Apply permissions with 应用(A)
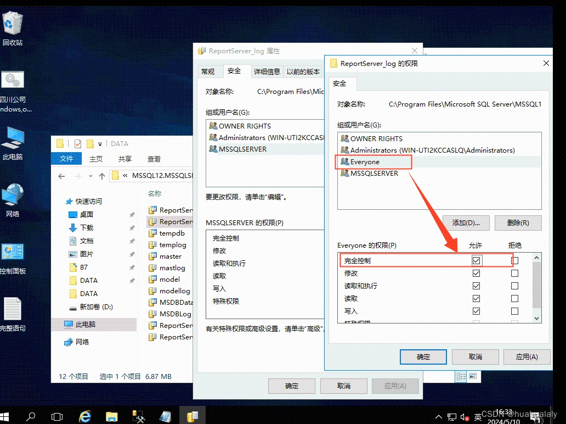Screen dimensions: 566x424 click(527, 357)
